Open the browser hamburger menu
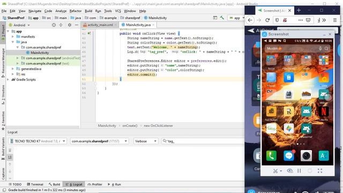Image resolution: width=343 pixels, height=193 pixels. 334,20
